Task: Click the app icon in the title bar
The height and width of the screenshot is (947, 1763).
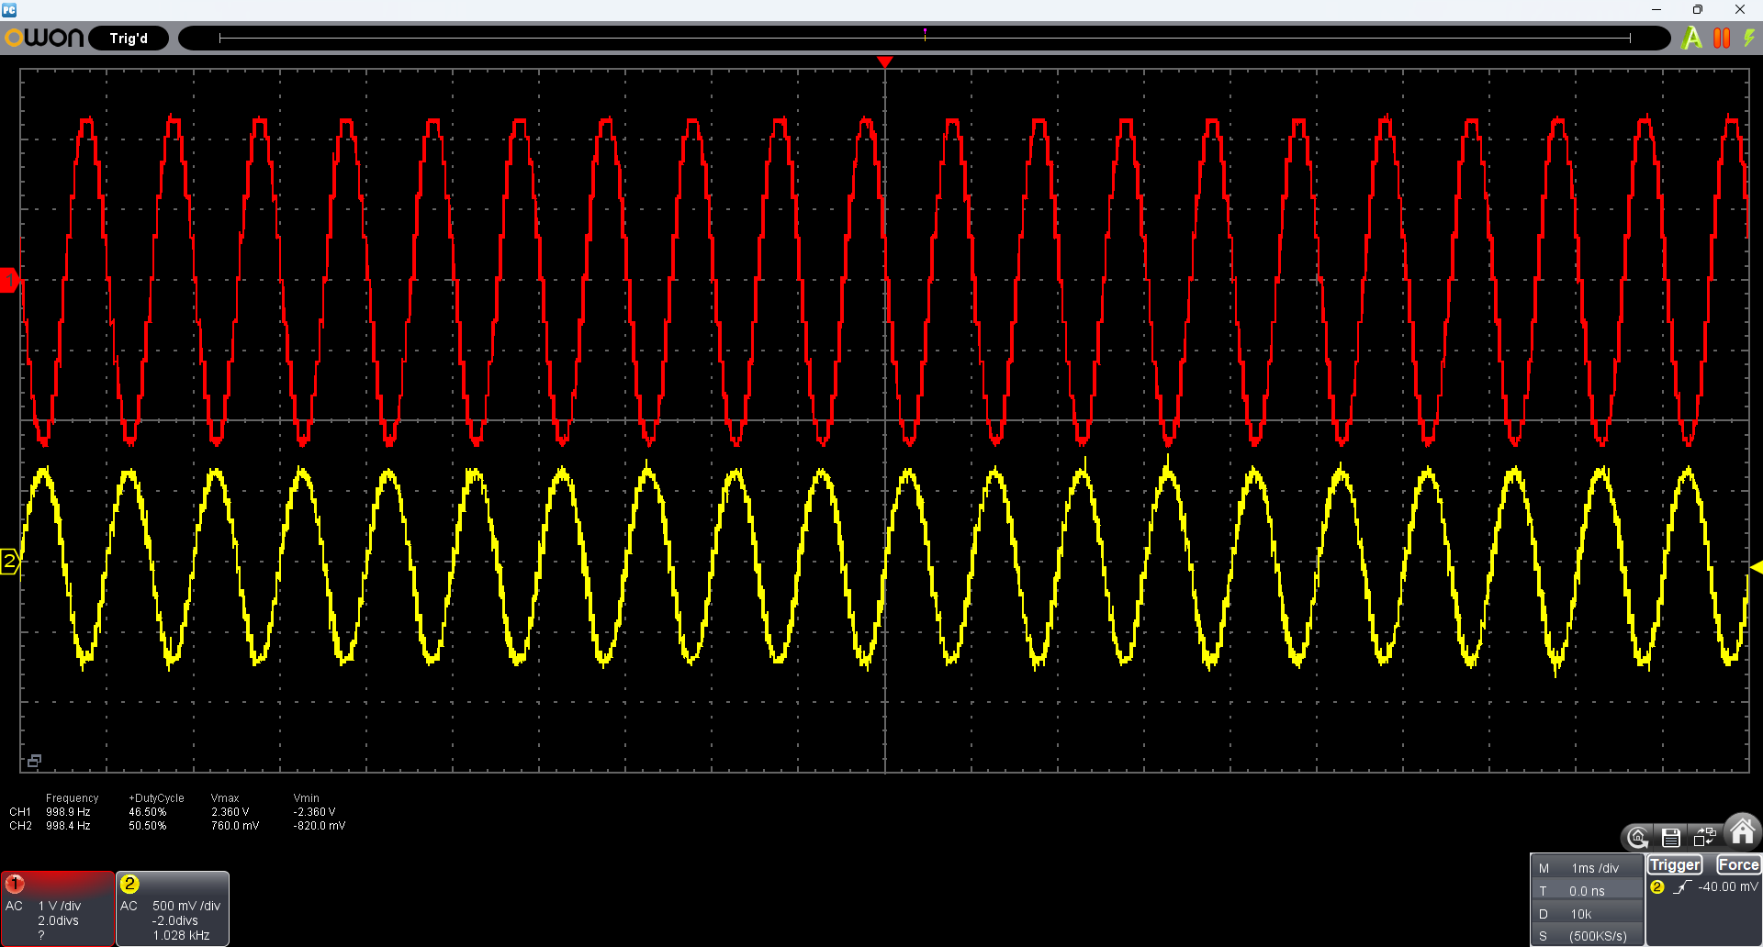Action: (9, 9)
